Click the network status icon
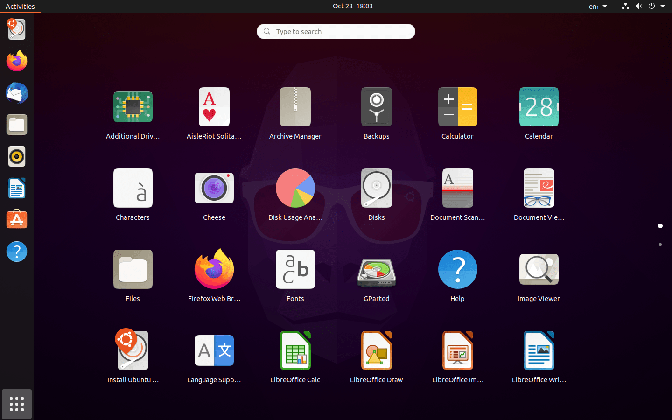 pyautogui.click(x=625, y=6)
